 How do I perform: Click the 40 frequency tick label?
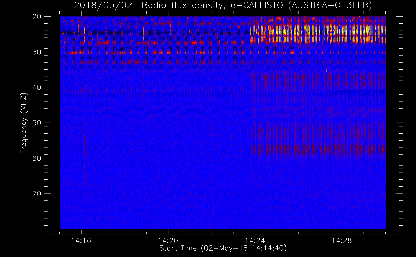pyautogui.click(x=37, y=87)
